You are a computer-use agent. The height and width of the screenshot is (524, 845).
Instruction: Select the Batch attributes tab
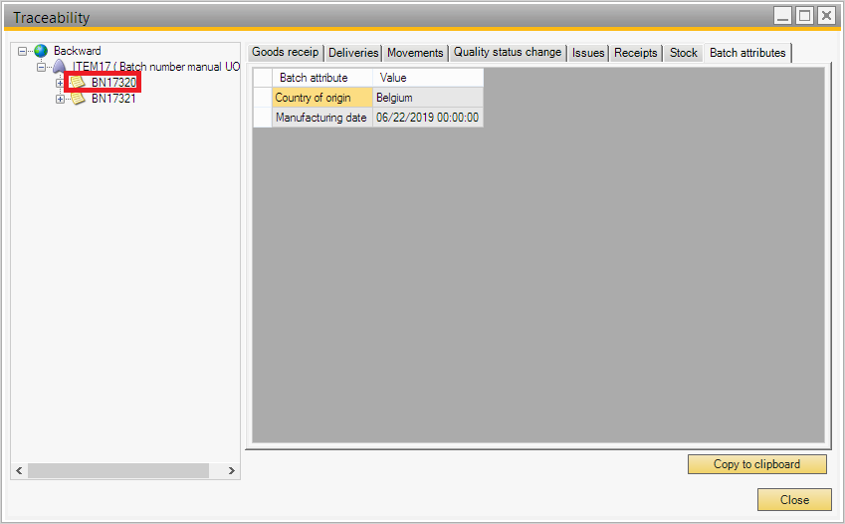click(747, 53)
